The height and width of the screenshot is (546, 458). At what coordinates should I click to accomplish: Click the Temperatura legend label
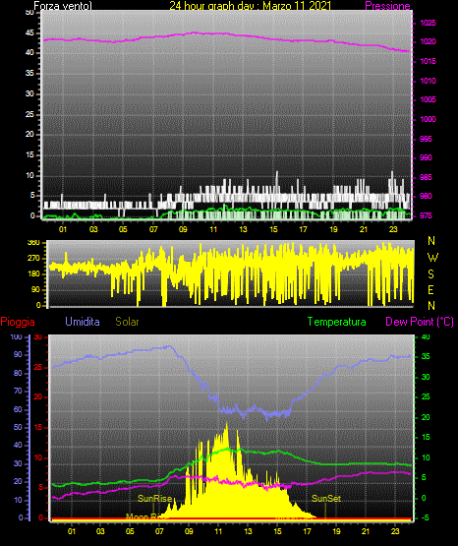pyautogui.click(x=336, y=322)
